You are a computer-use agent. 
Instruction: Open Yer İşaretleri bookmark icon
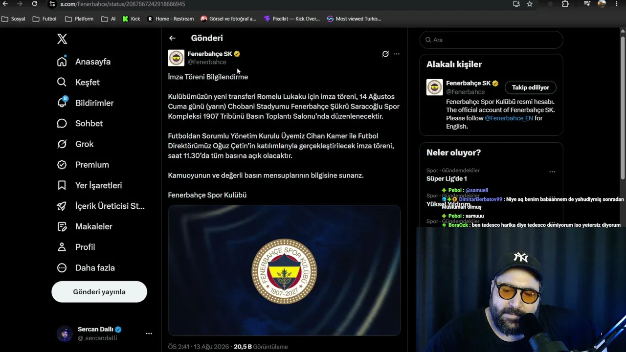click(62, 185)
